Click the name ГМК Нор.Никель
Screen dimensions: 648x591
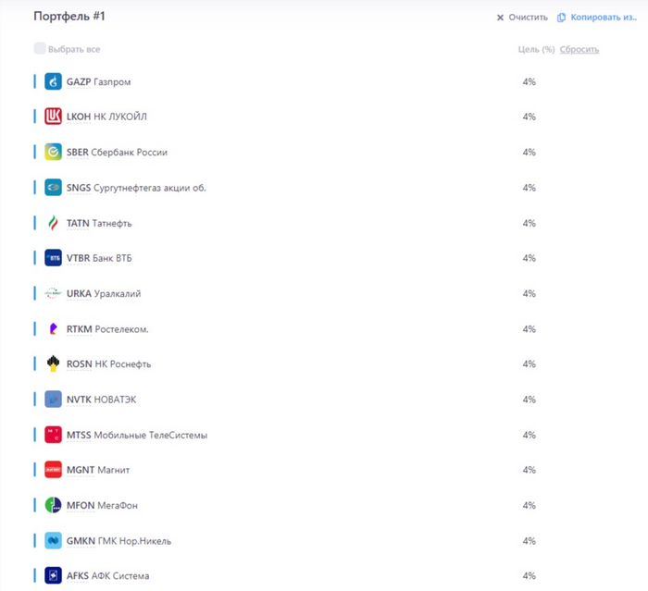134,541
